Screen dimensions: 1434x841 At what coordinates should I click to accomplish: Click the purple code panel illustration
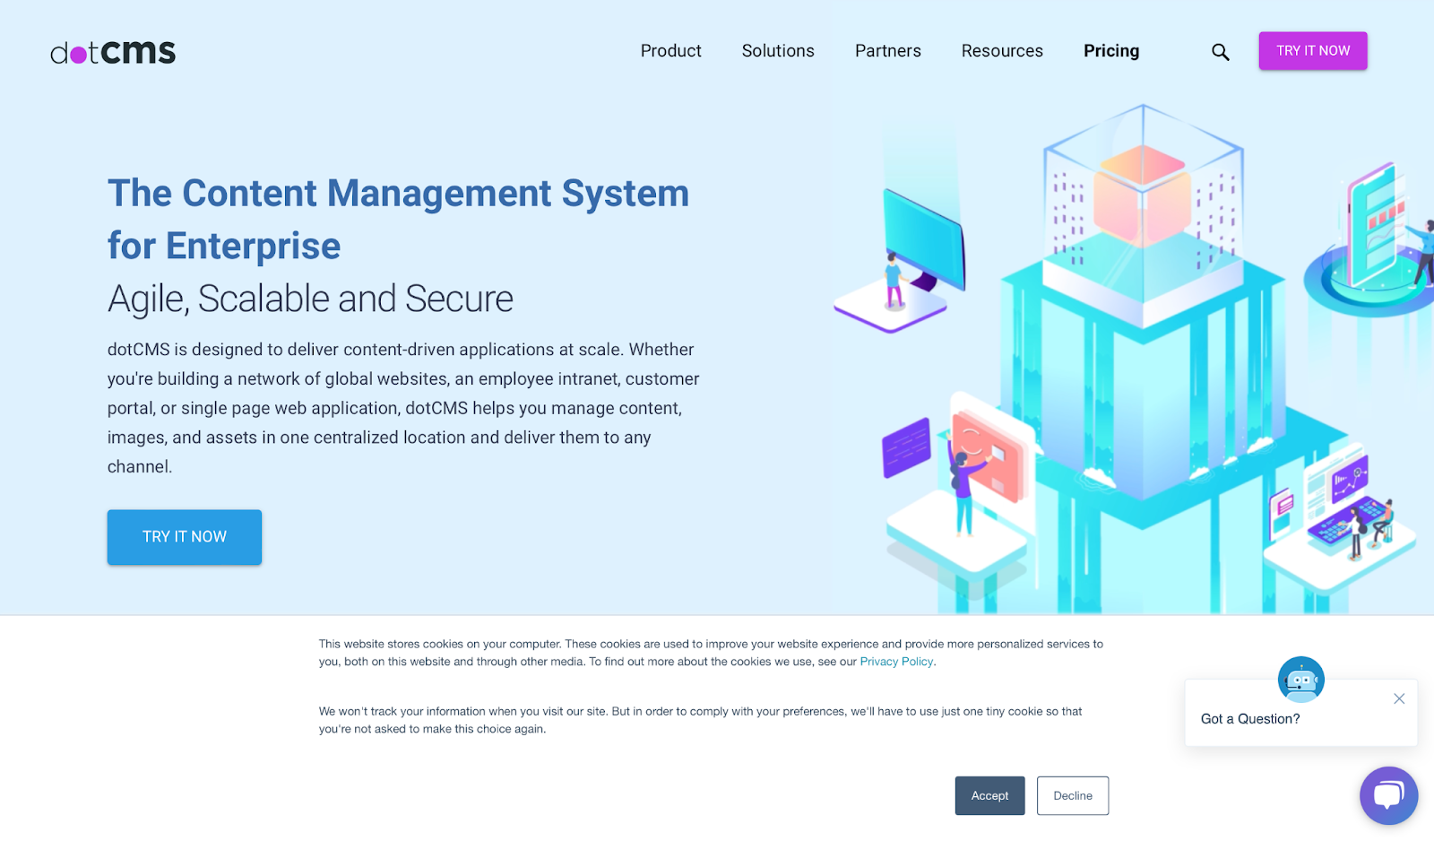(x=905, y=446)
